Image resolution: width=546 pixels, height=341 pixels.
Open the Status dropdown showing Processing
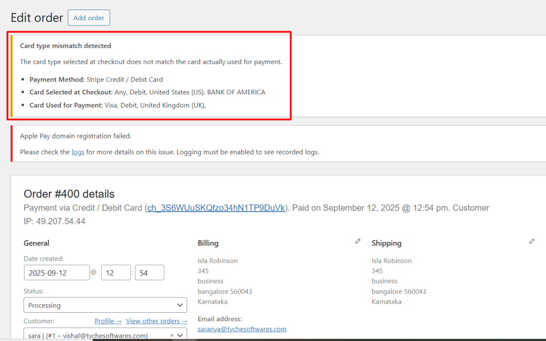click(105, 305)
